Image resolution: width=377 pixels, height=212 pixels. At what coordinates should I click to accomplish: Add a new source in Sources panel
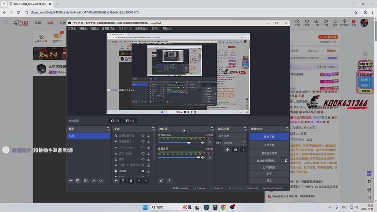point(116,181)
